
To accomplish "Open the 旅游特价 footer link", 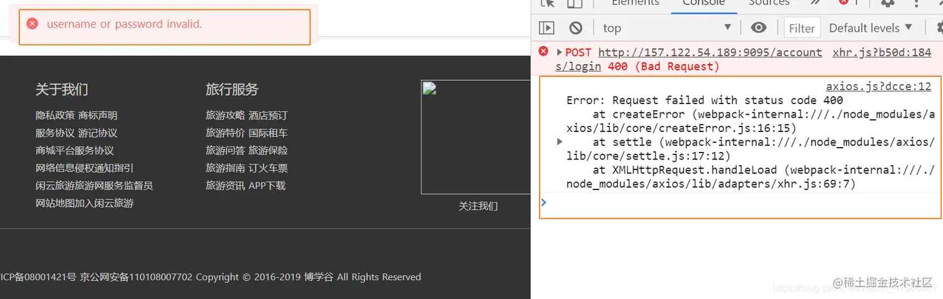I will pos(225,133).
